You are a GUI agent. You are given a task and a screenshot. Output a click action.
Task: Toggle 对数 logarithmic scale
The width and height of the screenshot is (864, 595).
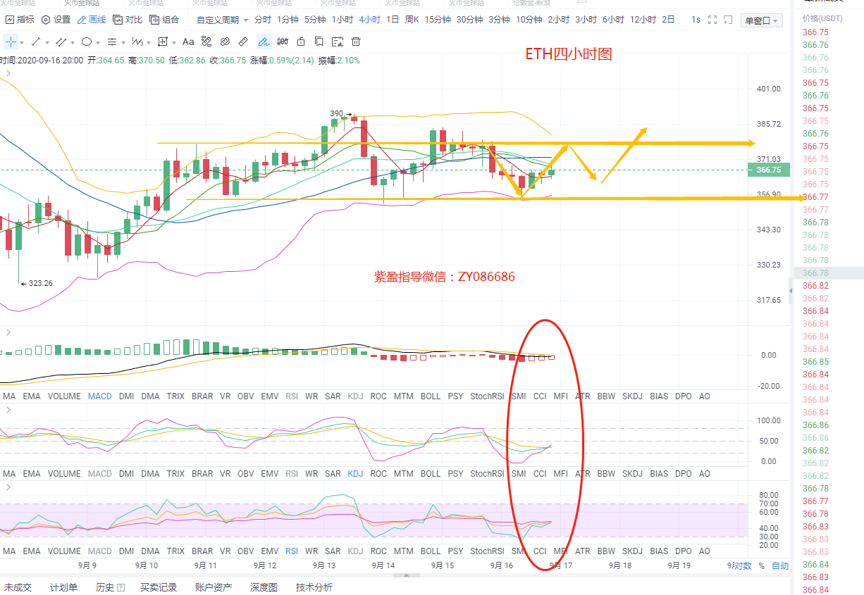point(743,565)
